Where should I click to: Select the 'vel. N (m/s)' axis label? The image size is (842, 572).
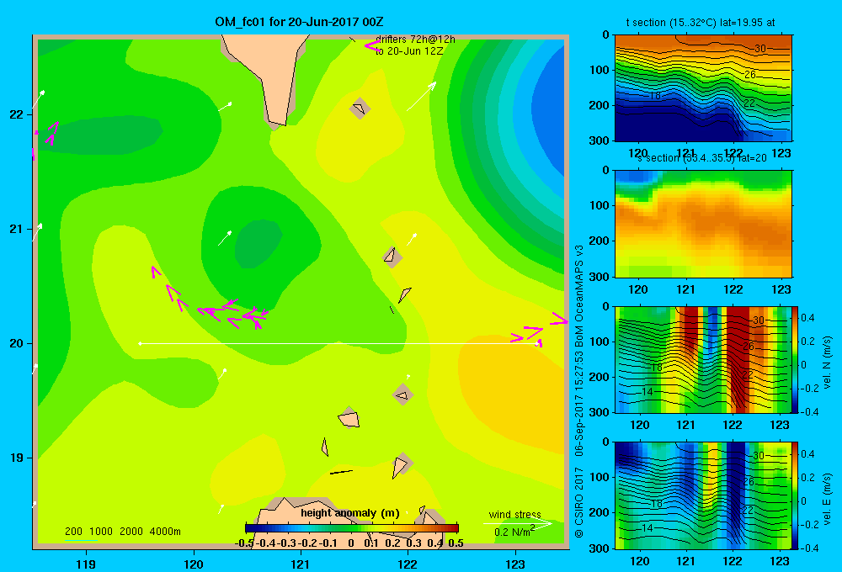(x=827, y=363)
